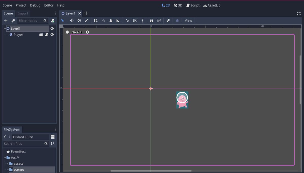Viewport: 304px width, 173px height.
Task: Activate the Rotate mode tool
Action: (79, 20)
